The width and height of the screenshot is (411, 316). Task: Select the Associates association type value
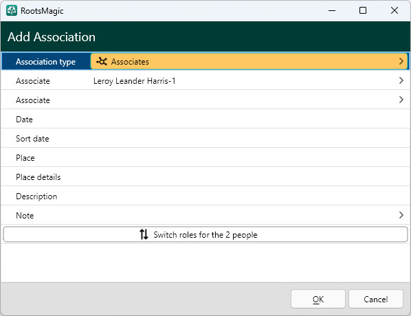249,61
